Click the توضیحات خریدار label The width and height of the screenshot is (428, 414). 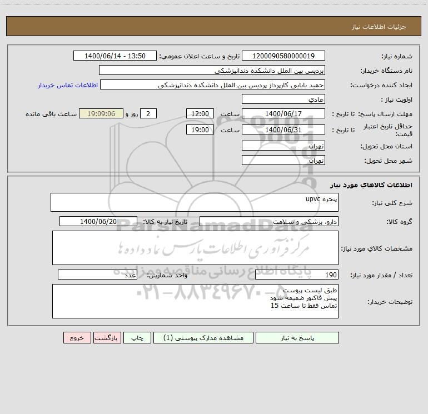pos(390,302)
